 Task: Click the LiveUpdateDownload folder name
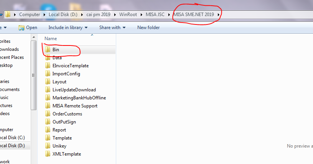coord(74,90)
